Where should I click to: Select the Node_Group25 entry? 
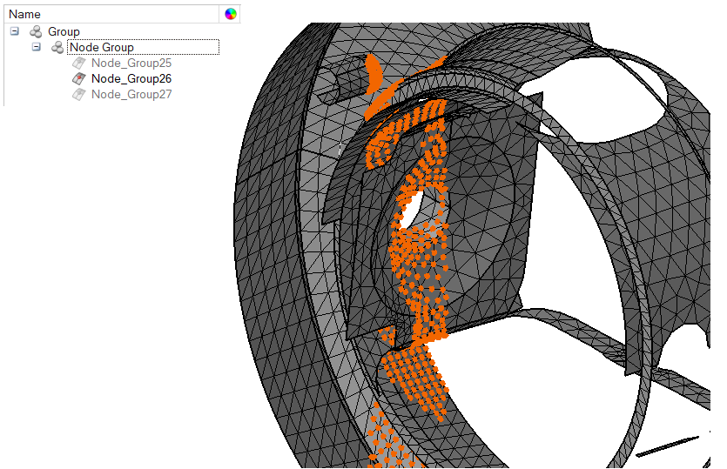131,63
